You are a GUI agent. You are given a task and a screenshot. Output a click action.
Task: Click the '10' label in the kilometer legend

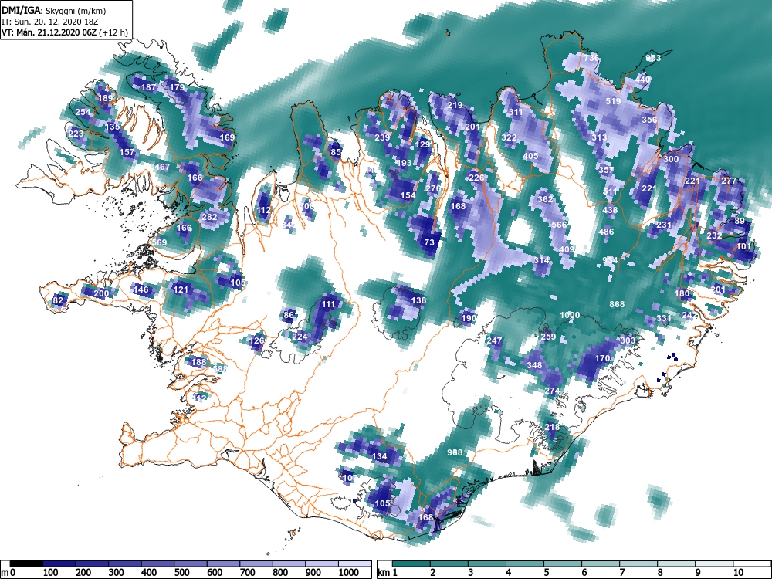click(x=737, y=573)
